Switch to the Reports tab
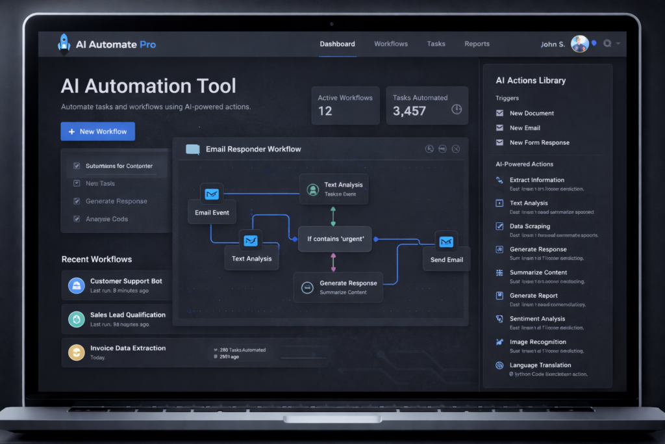The height and width of the screenshot is (444, 665). pyautogui.click(x=477, y=44)
